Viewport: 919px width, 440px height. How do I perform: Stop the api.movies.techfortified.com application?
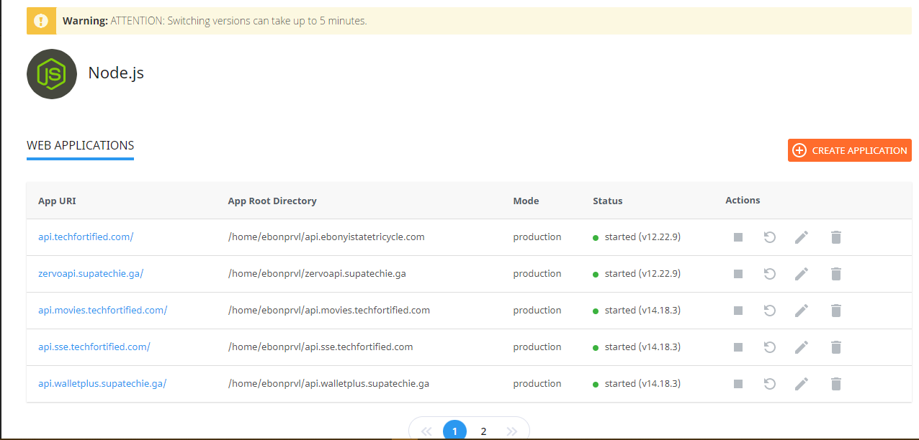pyautogui.click(x=738, y=310)
